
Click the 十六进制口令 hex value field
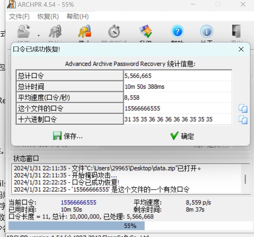[x=178, y=119]
